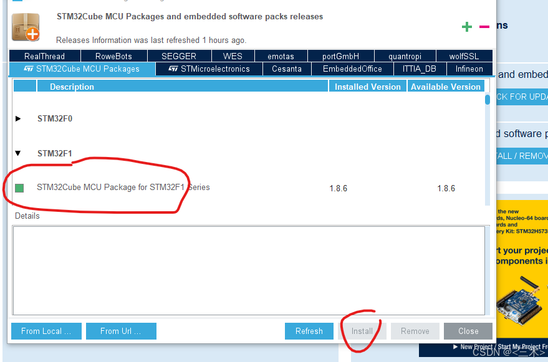Screen dimensions: 548x362
Task: Click the package box icon in header
Action: 26,27
